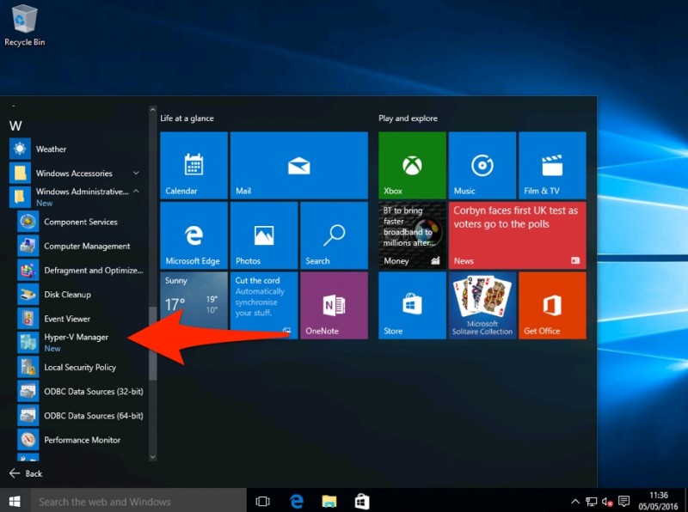Launch the Xbox tile
688x512 pixels.
pyautogui.click(x=413, y=165)
